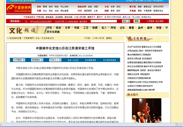
Task: Open the 数字报 link in the top navigation
Action: [133, 7]
